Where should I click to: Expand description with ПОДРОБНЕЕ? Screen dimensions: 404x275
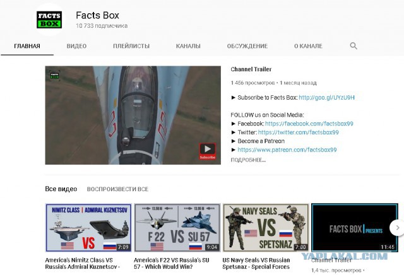coord(248,160)
